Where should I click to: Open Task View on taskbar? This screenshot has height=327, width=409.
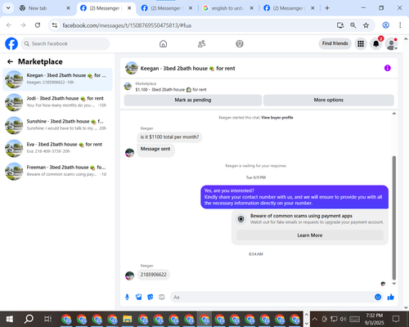(47, 319)
